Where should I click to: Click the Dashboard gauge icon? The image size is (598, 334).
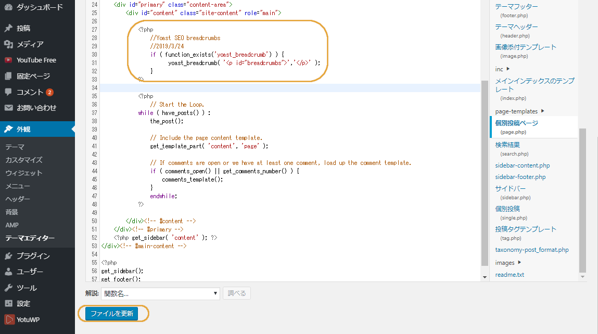tap(8, 7)
